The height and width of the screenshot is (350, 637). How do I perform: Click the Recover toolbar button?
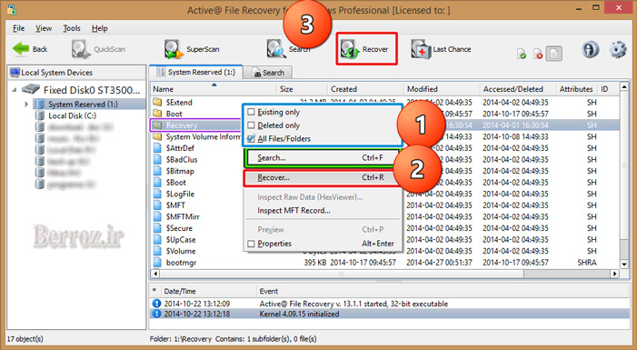(x=365, y=49)
